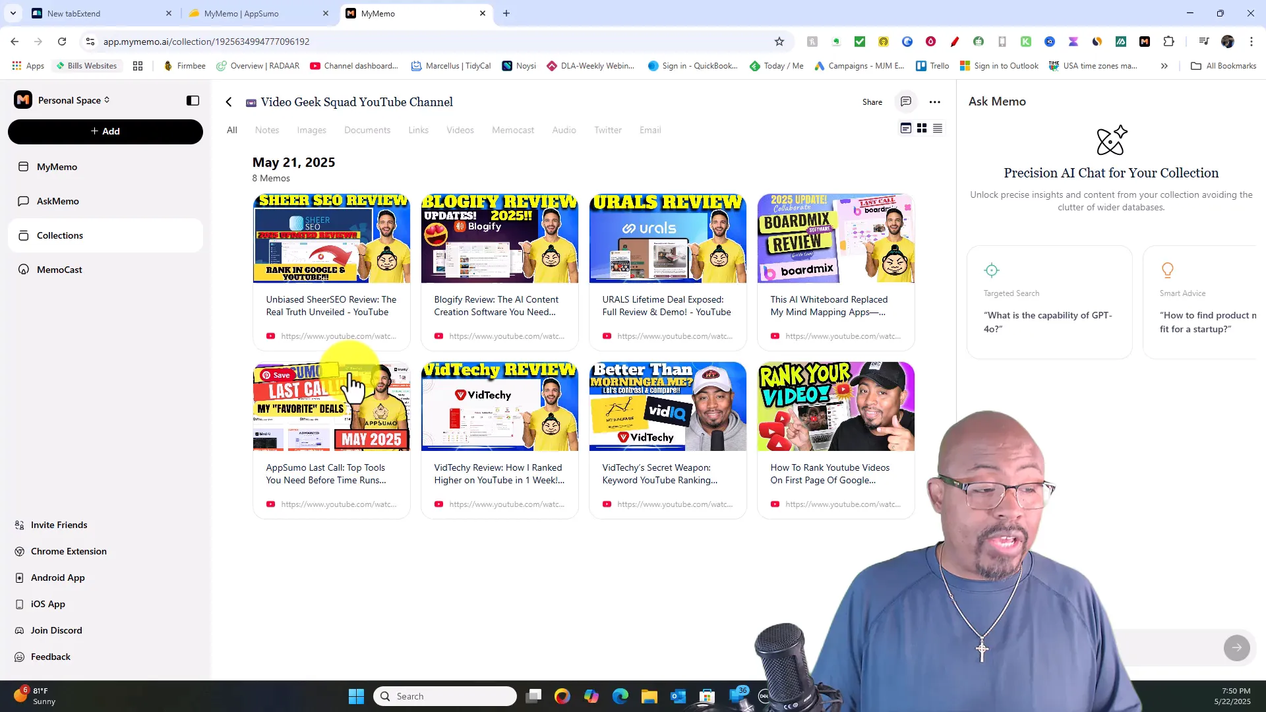Click the Share button
Viewport: 1266px width, 712px height.
872,102
